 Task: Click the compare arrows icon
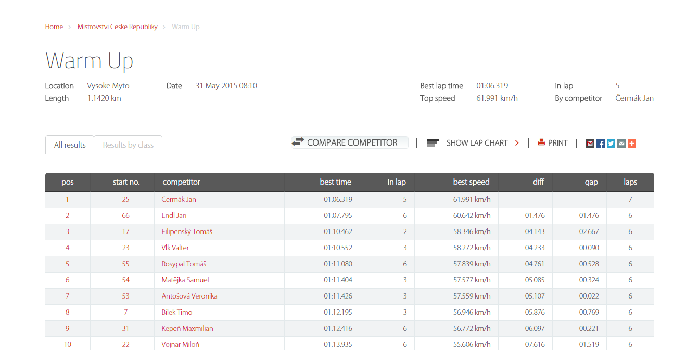pos(298,142)
